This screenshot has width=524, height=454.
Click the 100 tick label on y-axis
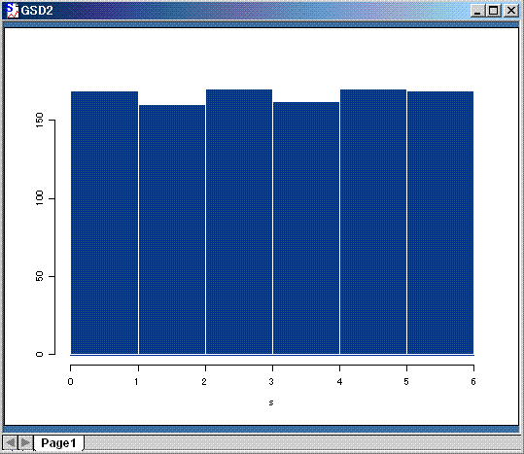[x=40, y=198]
